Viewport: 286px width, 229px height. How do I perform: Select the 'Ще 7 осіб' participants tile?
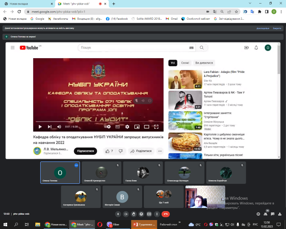pyautogui.click(x=164, y=197)
